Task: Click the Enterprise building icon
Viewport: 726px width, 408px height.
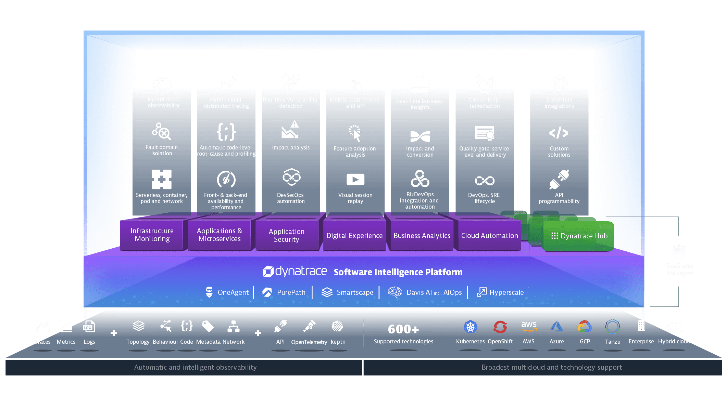Action: point(641,326)
